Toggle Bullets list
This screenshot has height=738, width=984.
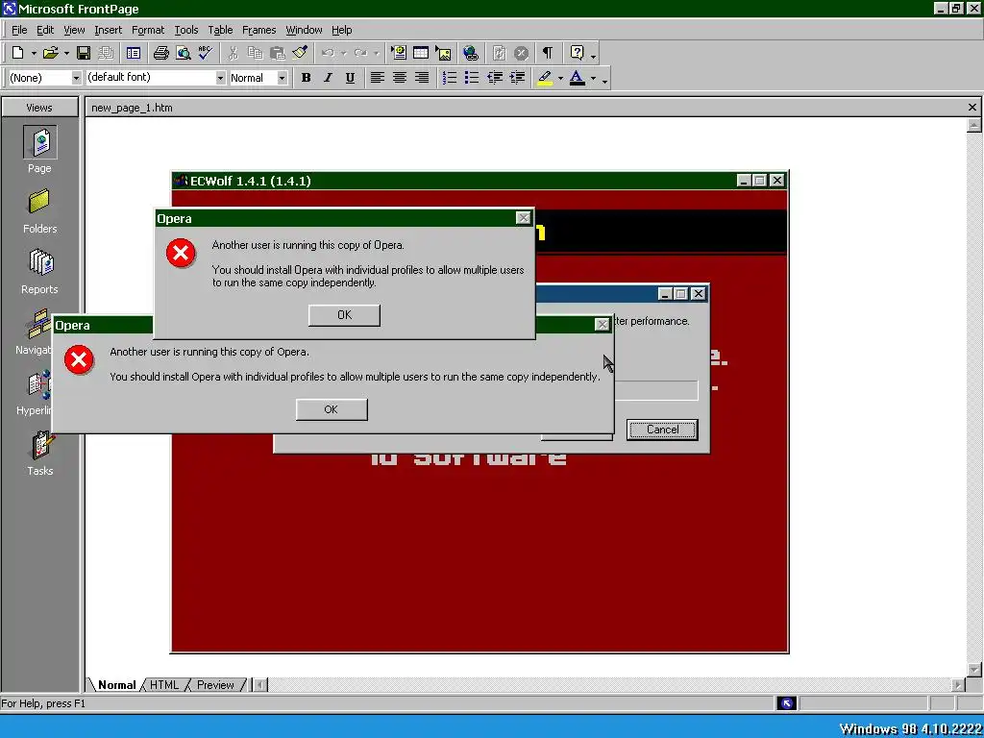click(x=472, y=78)
